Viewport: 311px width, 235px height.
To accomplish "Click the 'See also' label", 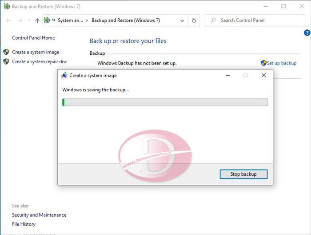I will 20,206.
